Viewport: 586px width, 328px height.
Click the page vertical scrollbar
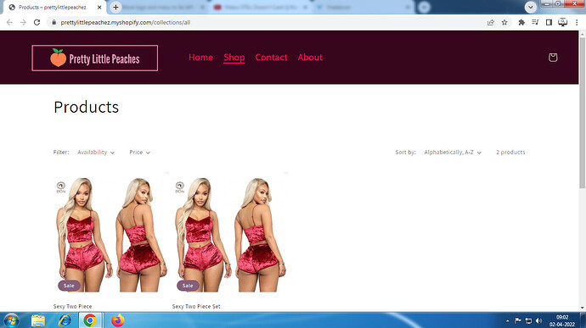pyautogui.click(x=583, y=112)
